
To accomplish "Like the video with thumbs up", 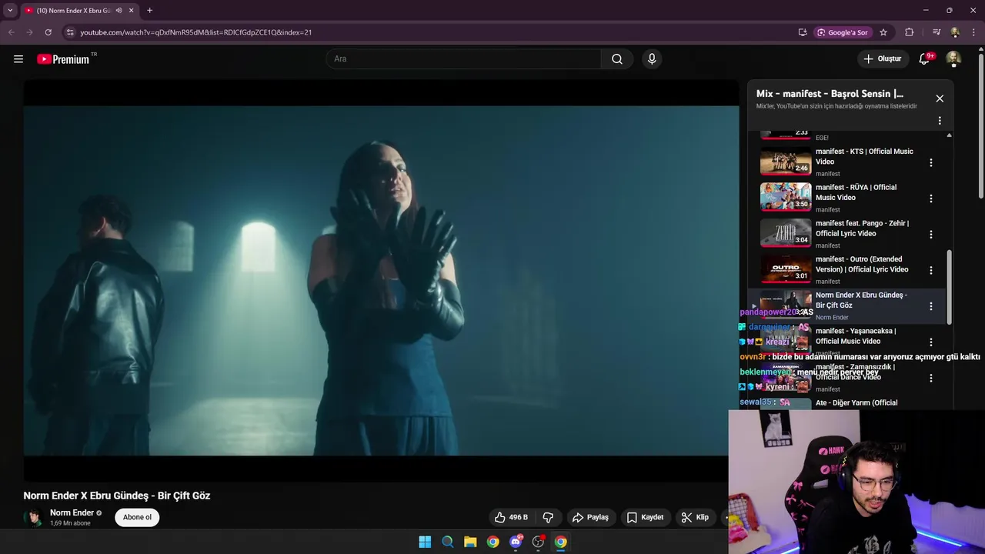I will pos(511,517).
